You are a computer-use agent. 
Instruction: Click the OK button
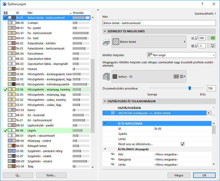point(204,175)
